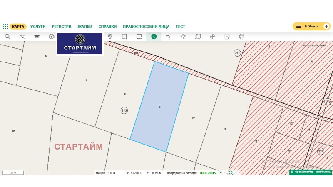
Task: Click parcel labeled 29
Action: coord(13,131)
